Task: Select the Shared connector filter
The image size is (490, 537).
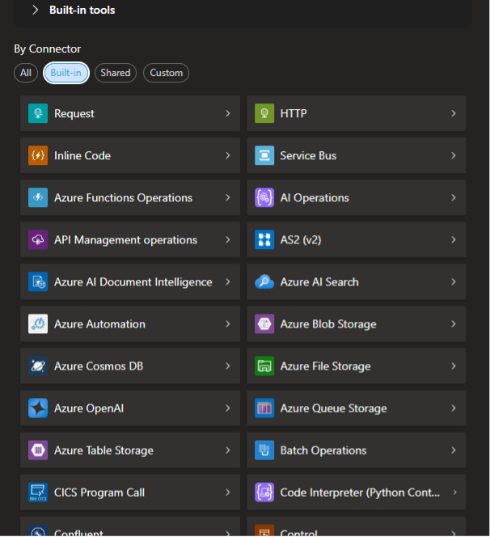Action: 116,73
